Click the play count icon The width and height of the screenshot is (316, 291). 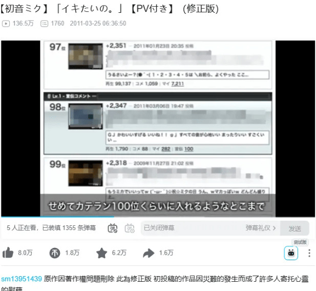[x=6, y=24]
